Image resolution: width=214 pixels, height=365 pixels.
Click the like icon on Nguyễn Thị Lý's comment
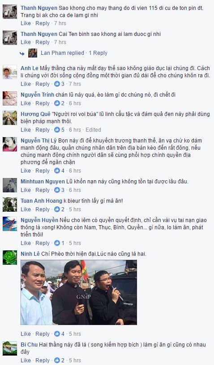(x=57, y=171)
